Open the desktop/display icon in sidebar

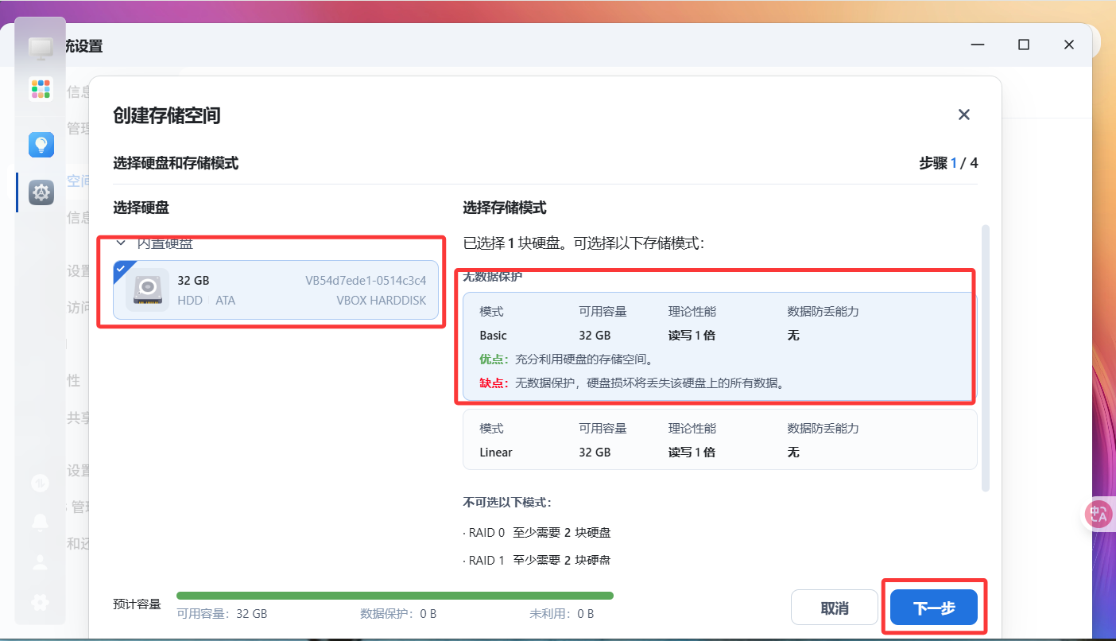tap(41, 48)
